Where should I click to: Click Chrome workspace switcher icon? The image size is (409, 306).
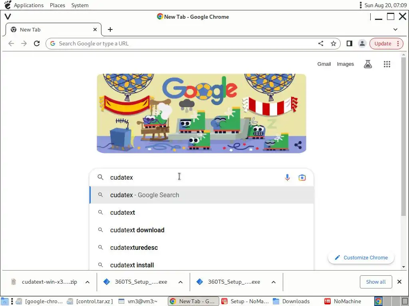coord(378,301)
